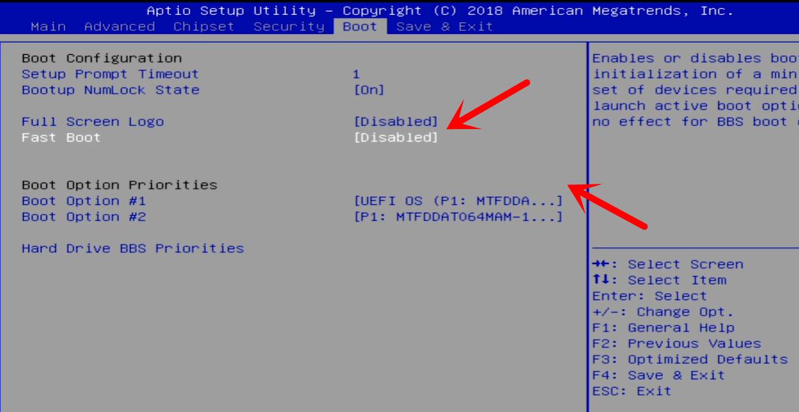The image size is (799, 412).
Task: Select the Bootup NumLock State setting
Action: tap(110, 90)
